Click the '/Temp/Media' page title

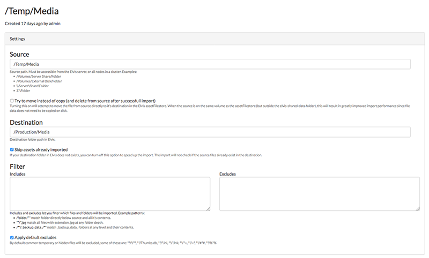[x=32, y=11]
